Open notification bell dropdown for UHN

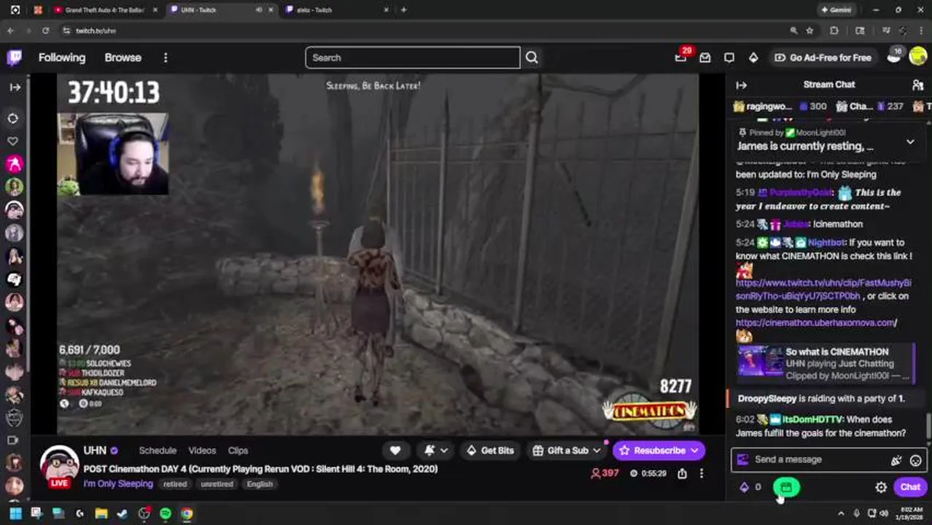point(435,451)
